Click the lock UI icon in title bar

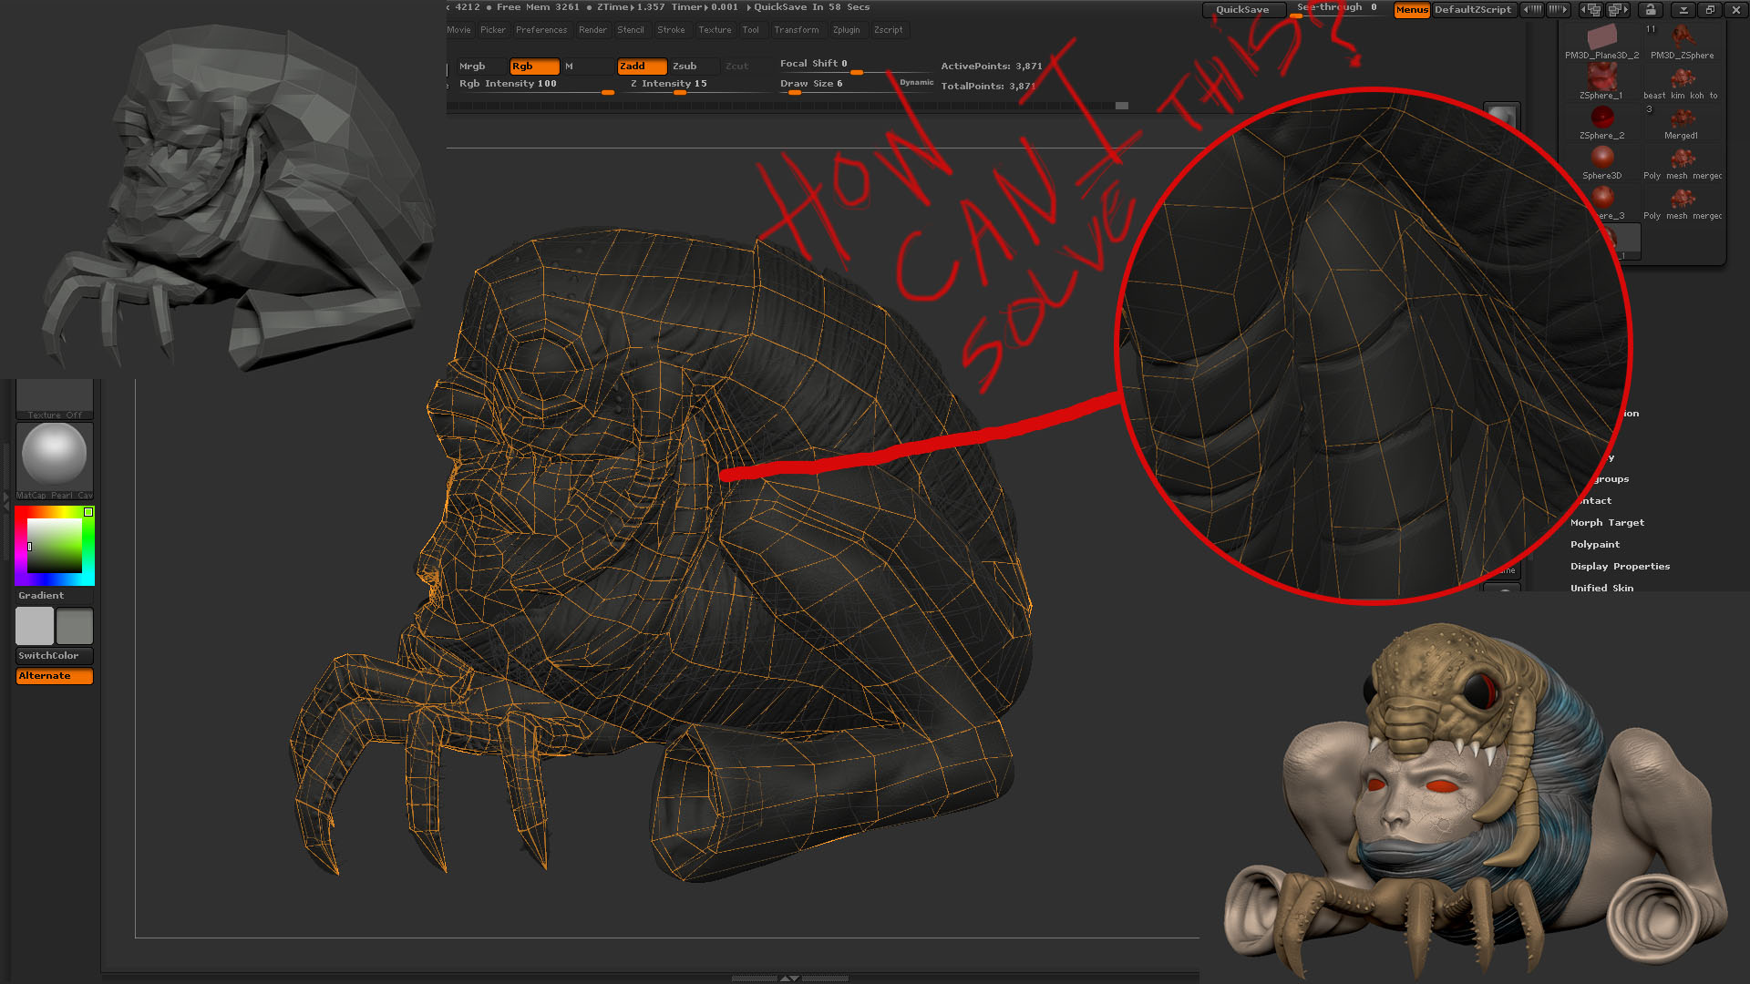tap(1651, 10)
